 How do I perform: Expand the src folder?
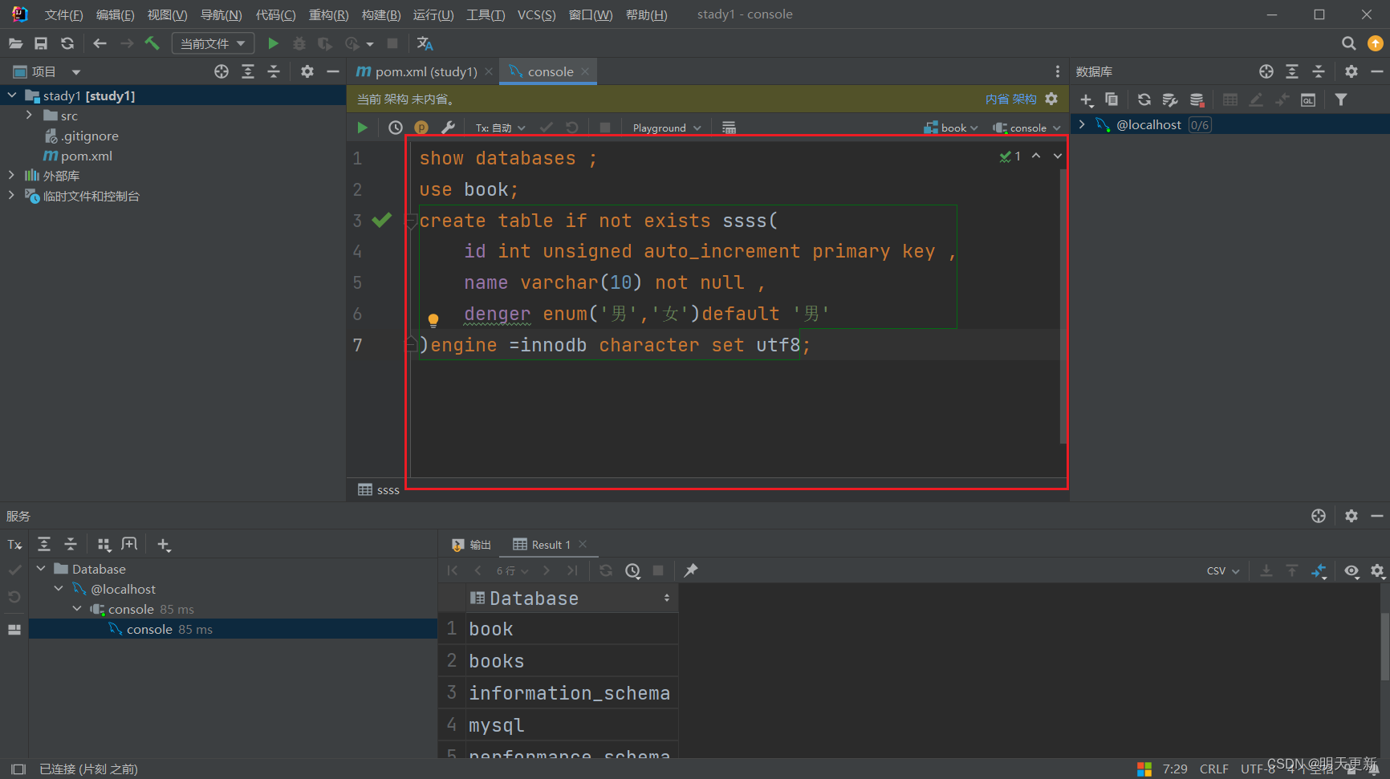point(29,116)
